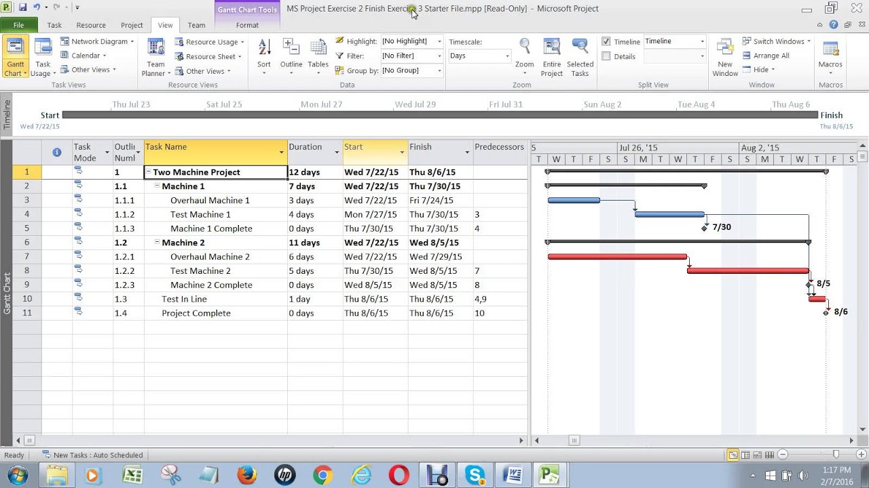The width and height of the screenshot is (869, 488).
Task: Collapse the Two Machine Project summary task
Action: [x=149, y=172]
